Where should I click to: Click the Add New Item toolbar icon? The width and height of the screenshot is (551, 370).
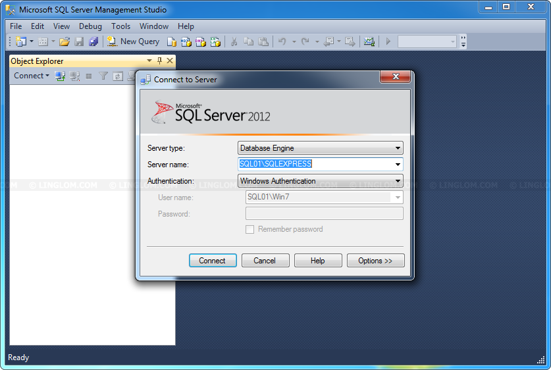[x=43, y=41]
